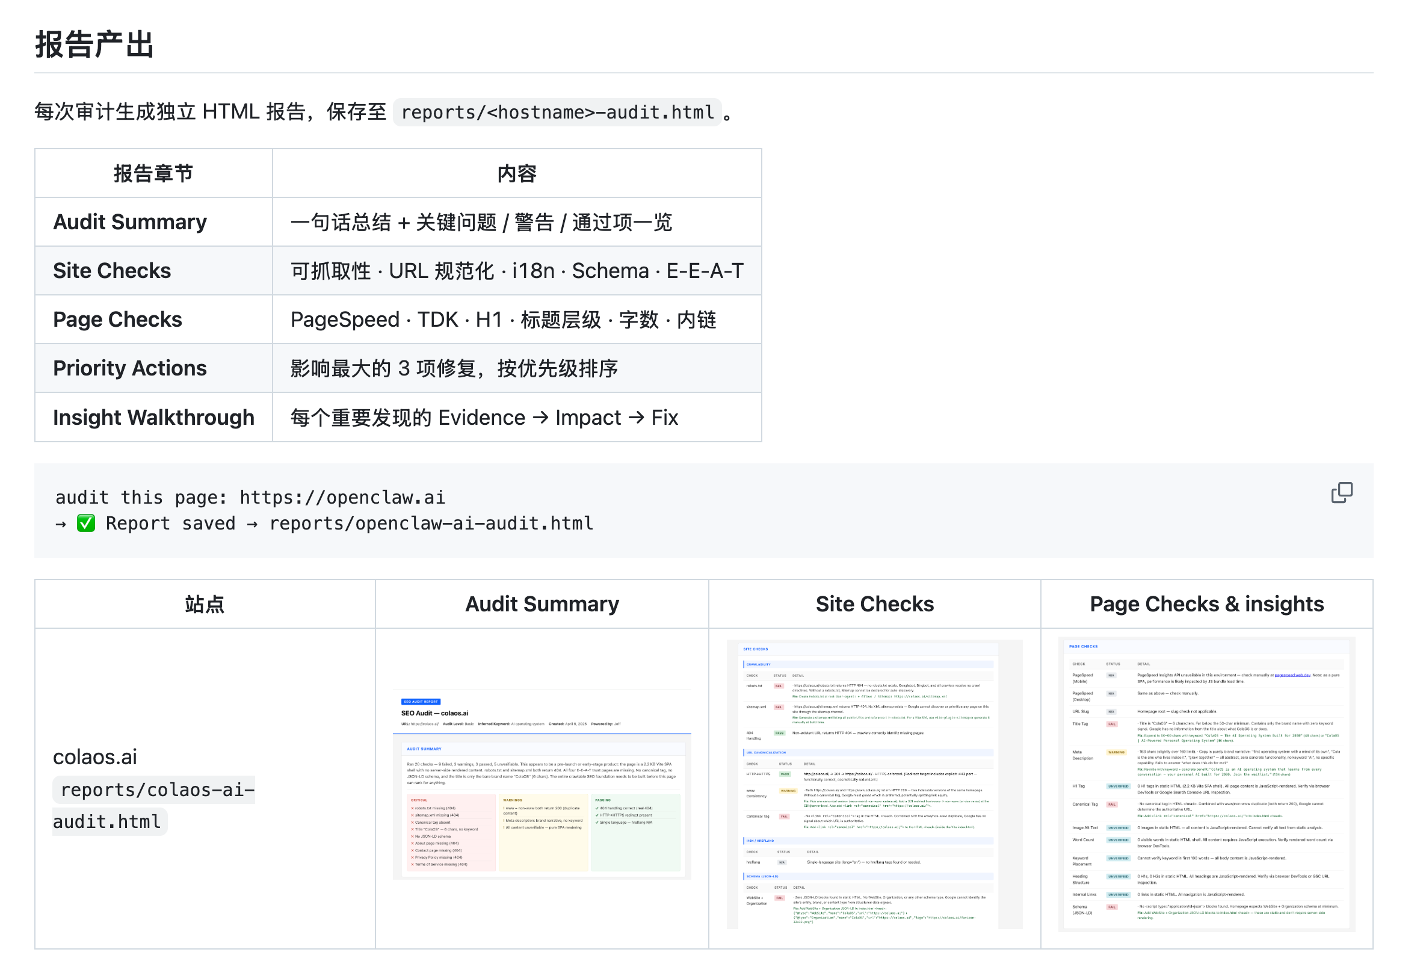Click the Site Checks table row label
Viewport: 1426px width, 970px height.
coord(112,271)
